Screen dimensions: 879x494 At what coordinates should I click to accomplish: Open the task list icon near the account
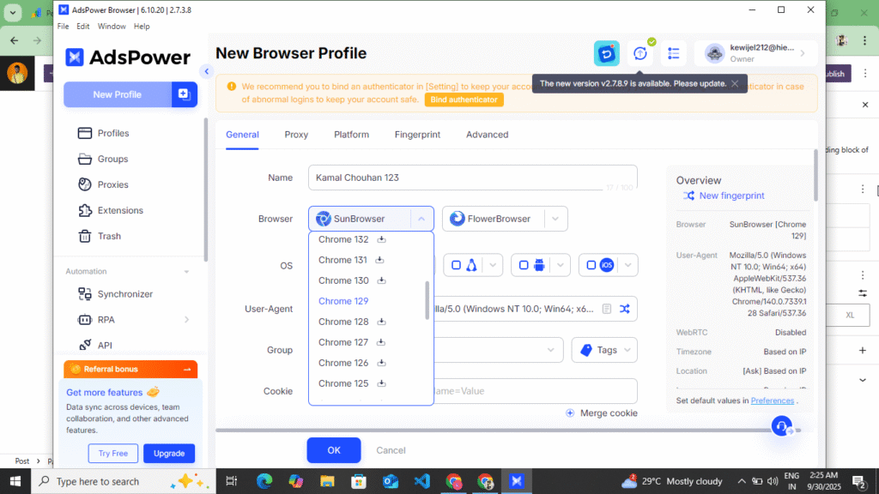(674, 52)
